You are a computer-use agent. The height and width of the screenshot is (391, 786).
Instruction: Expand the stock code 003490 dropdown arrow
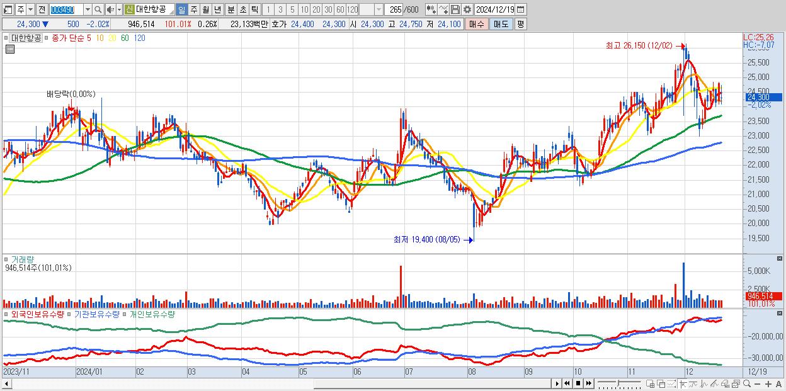(x=88, y=9)
